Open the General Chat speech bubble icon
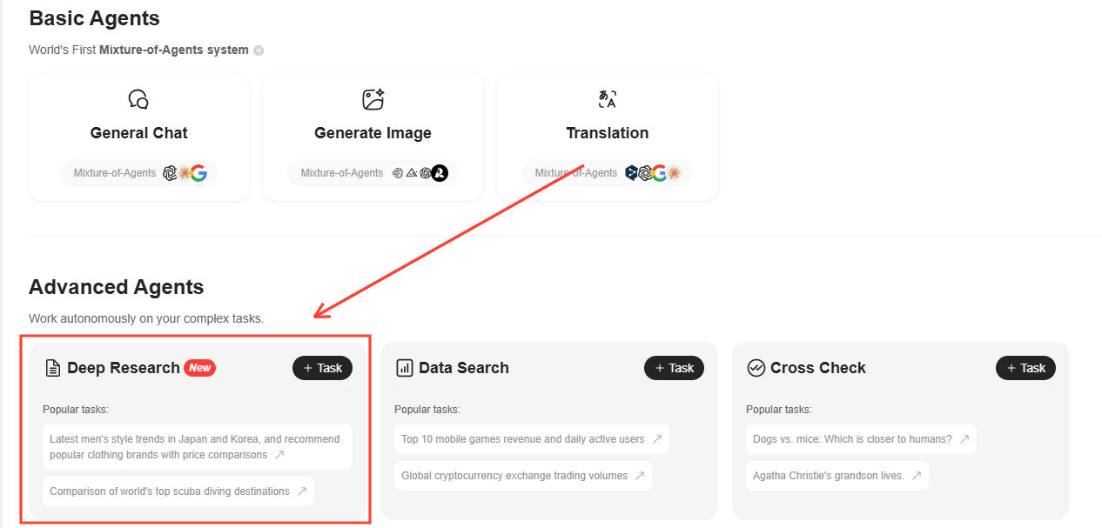1102x528 pixels. [x=138, y=98]
